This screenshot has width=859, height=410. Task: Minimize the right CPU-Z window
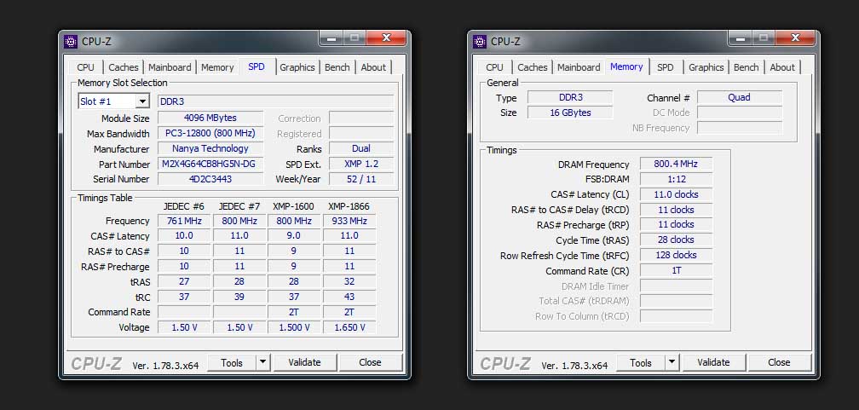(x=740, y=38)
